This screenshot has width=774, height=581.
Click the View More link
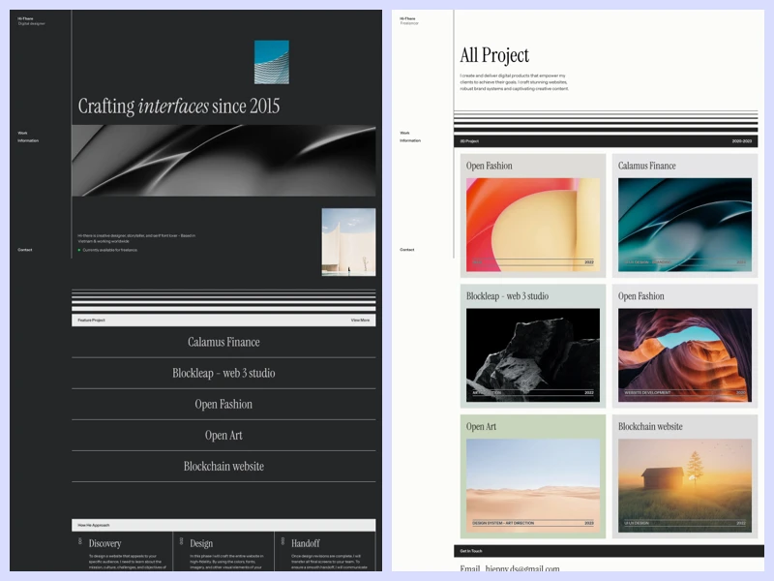tap(360, 321)
